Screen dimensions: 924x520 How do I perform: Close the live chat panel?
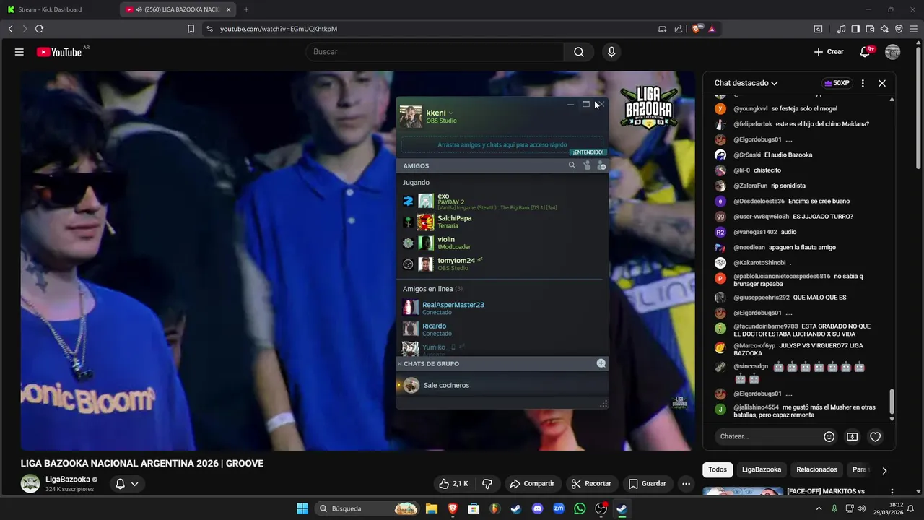click(881, 83)
